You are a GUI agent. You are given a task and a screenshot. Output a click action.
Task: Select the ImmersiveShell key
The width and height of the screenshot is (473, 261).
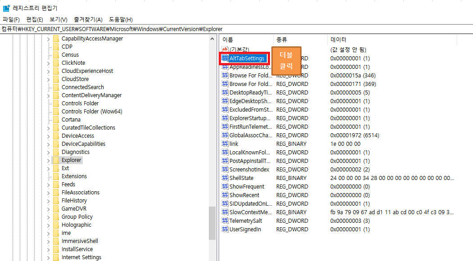tap(80, 241)
